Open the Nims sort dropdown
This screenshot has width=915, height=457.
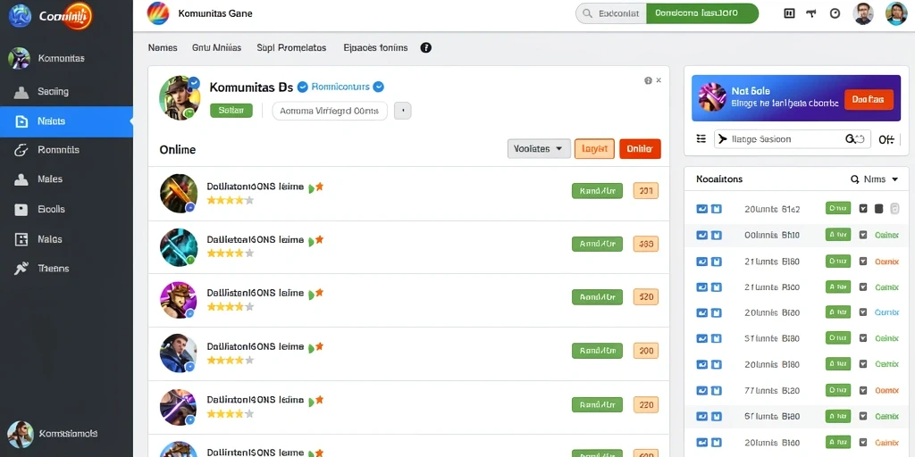(875, 179)
